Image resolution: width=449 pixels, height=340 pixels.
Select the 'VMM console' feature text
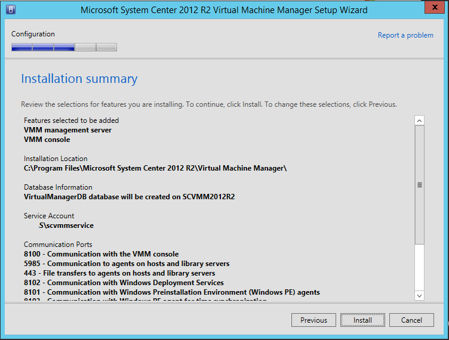tap(47, 140)
